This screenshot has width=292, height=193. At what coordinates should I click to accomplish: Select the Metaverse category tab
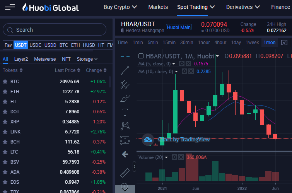pos(45,59)
